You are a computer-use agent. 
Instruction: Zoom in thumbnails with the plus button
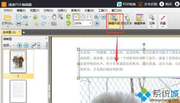click(x=19, y=45)
